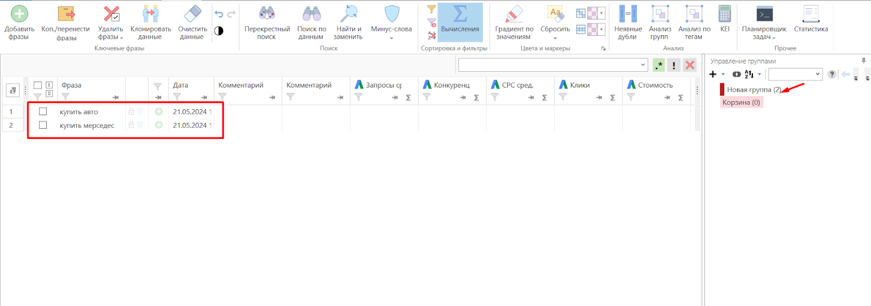Expand the Удалить фразы dropdown arrow
The width and height of the screenshot is (871, 306).
coord(121,38)
